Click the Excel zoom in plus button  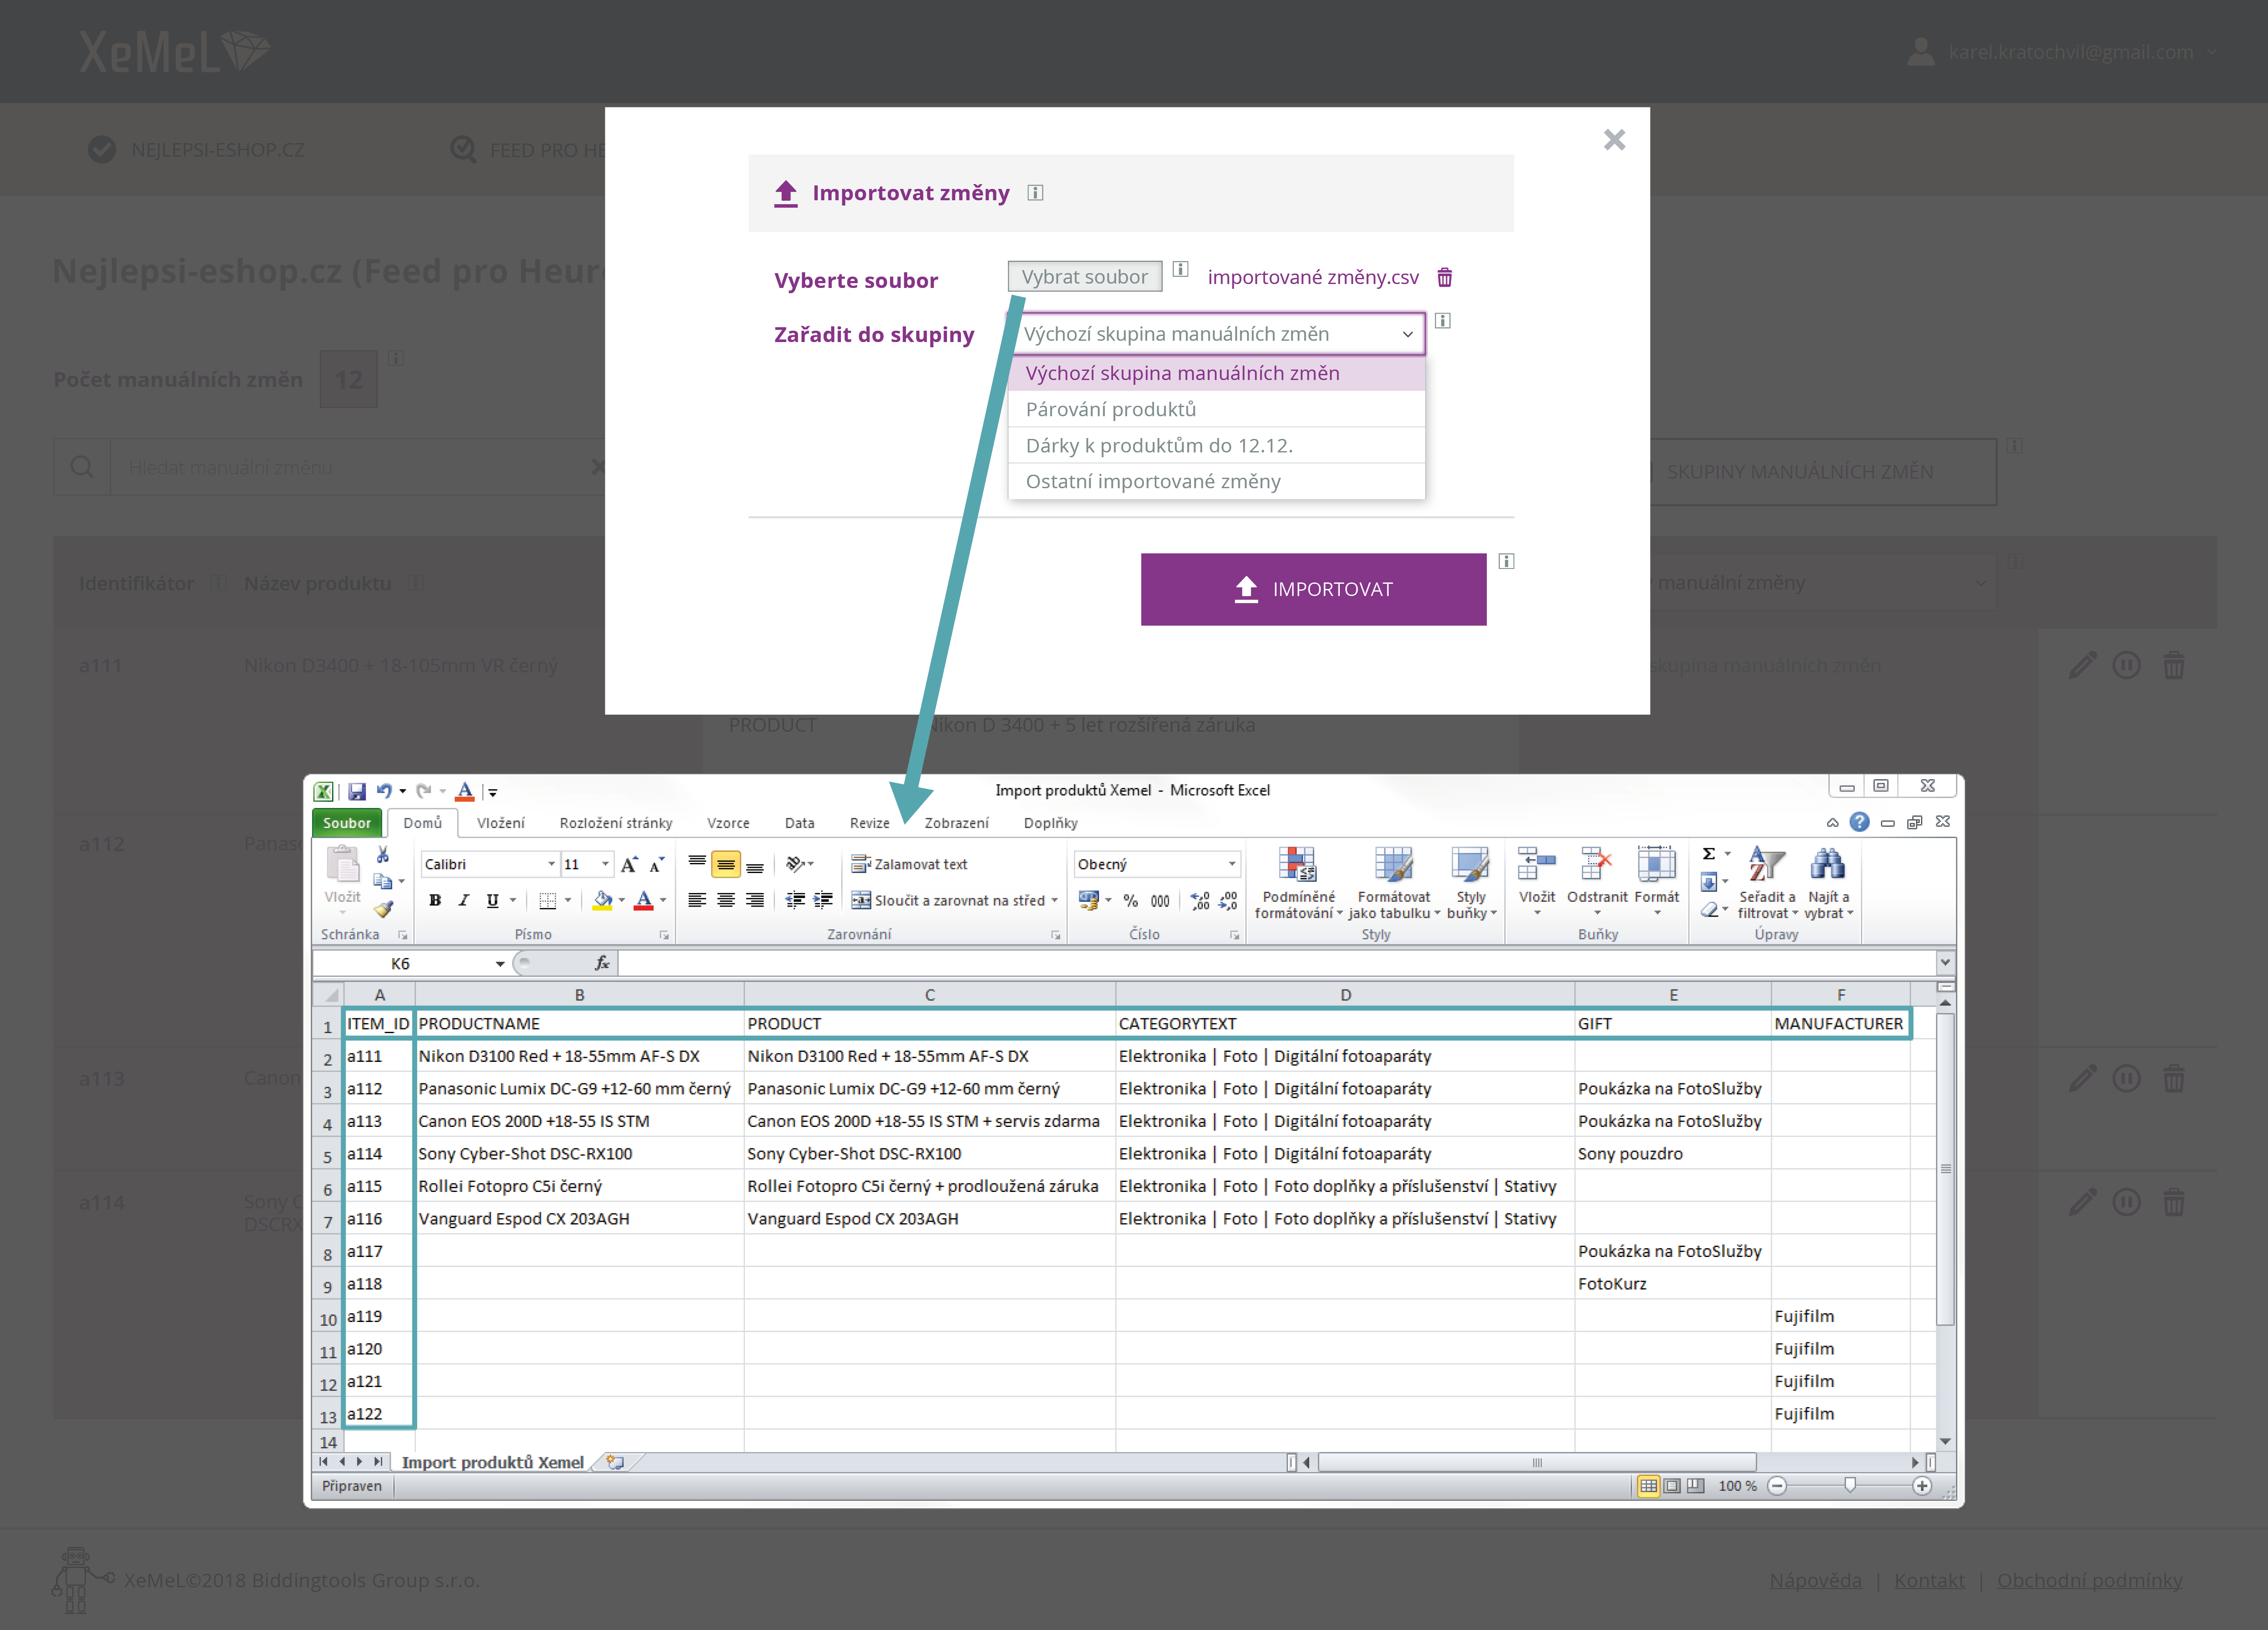click(1922, 1486)
